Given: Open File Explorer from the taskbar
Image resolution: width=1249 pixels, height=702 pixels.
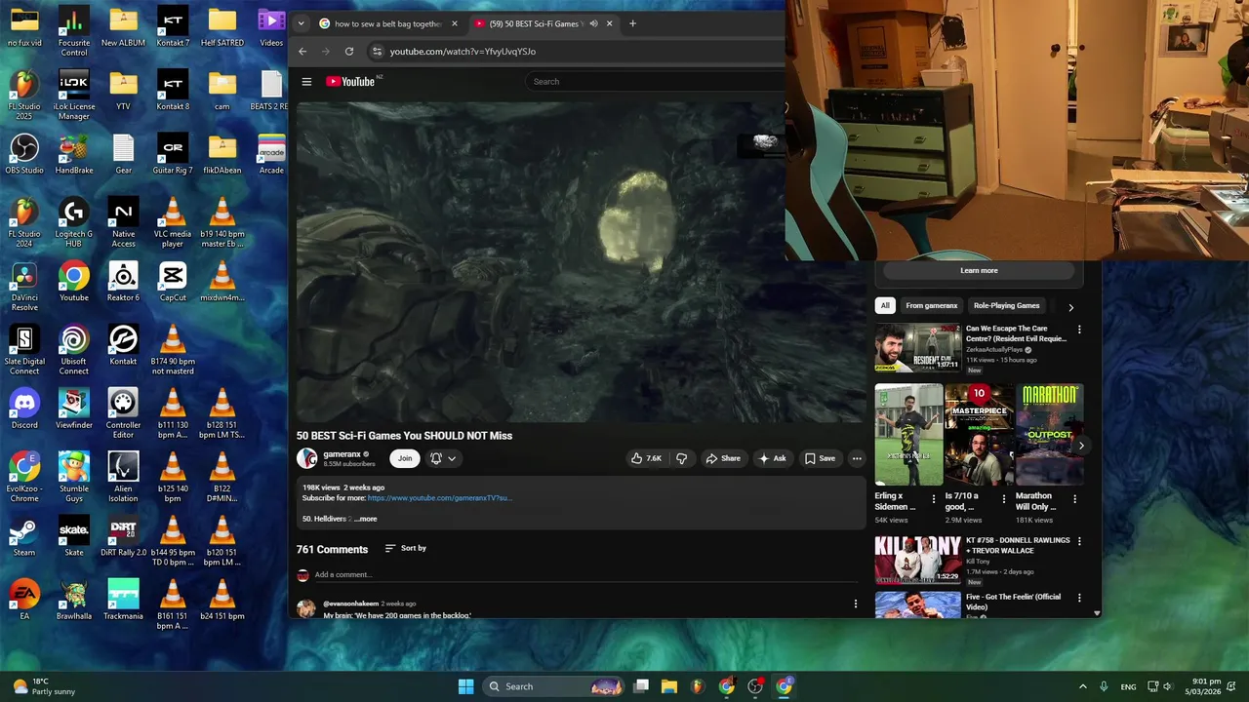Looking at the screenshot, I should [669, 686].
